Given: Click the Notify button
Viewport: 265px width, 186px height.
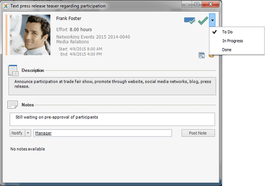Looking at the screenshot, I should tap(17, 133).
